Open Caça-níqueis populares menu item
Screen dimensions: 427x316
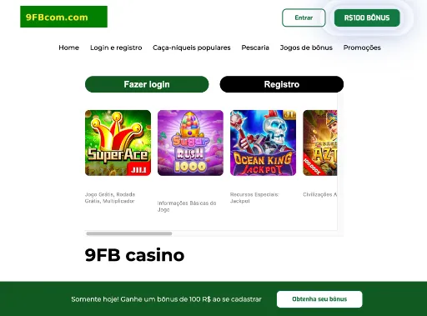(x=192, y=48)
